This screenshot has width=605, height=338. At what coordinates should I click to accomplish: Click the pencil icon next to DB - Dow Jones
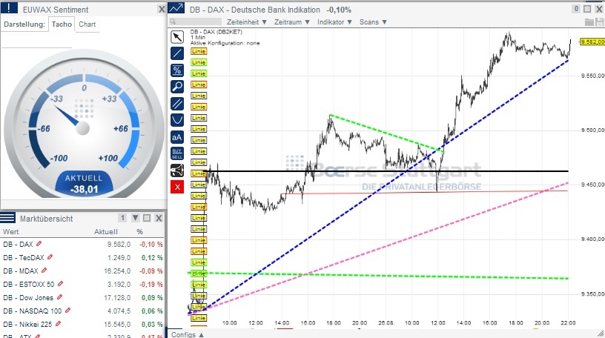pos(59,297)
